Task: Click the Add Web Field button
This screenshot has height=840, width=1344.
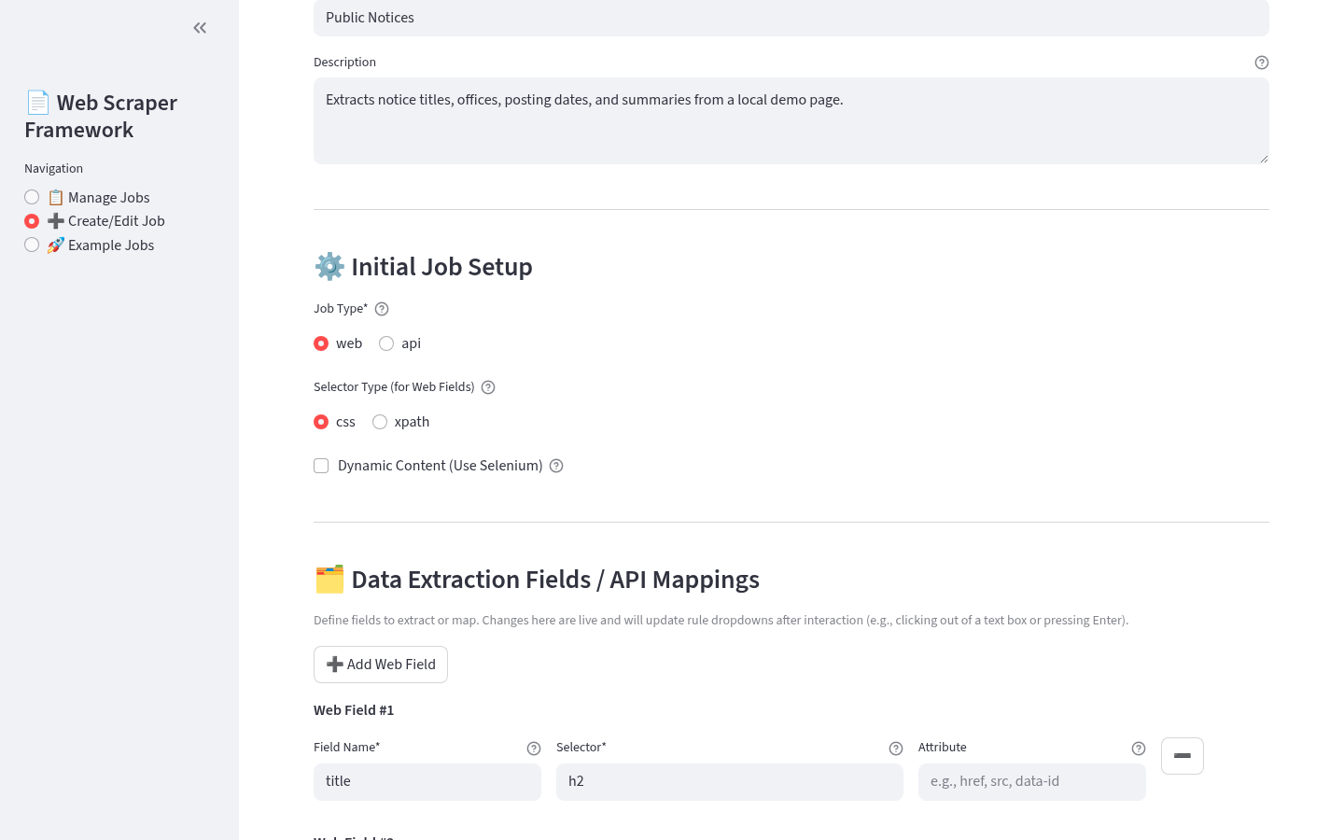Action: (x=381, y=665)
